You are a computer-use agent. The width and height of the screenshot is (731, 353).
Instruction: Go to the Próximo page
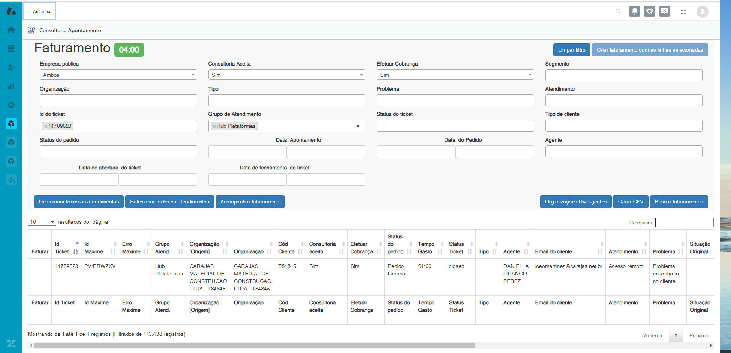tap(698, 335)
